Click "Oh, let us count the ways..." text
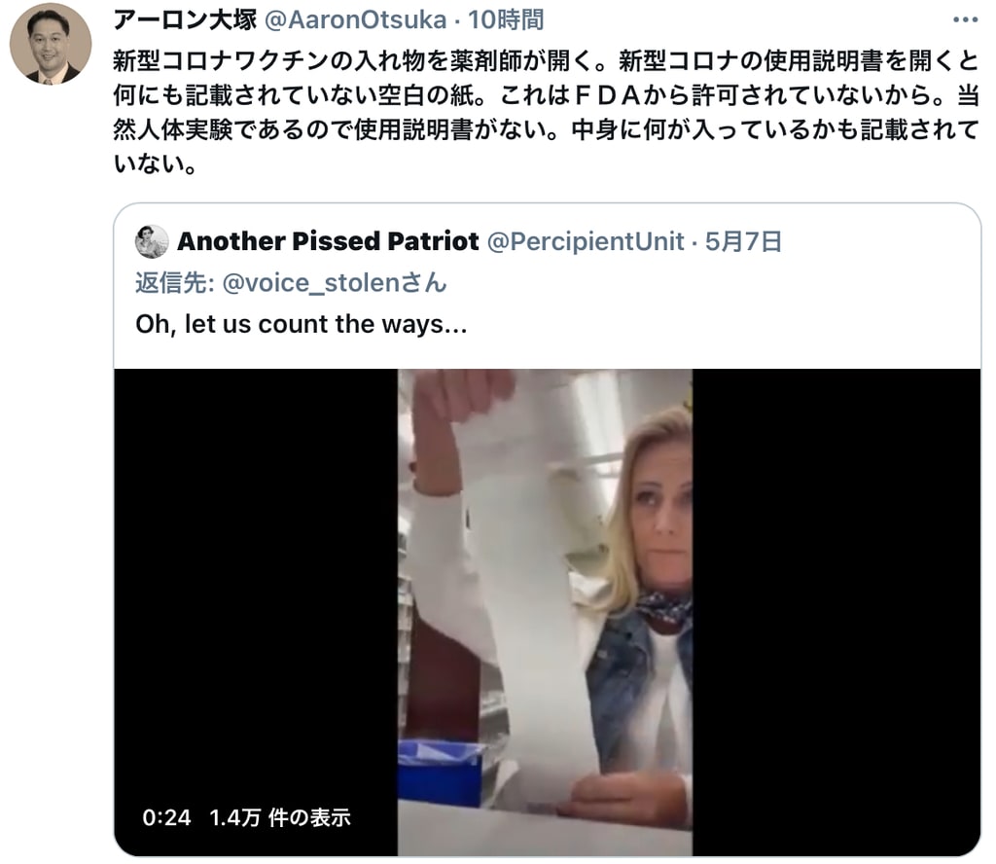Viewport: 996px width, 864px height. [x=302, y=324]
